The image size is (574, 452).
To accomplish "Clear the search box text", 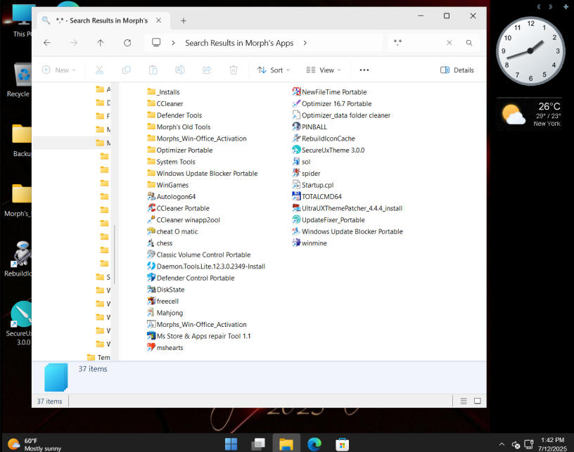I will click(x=449, y=43).
